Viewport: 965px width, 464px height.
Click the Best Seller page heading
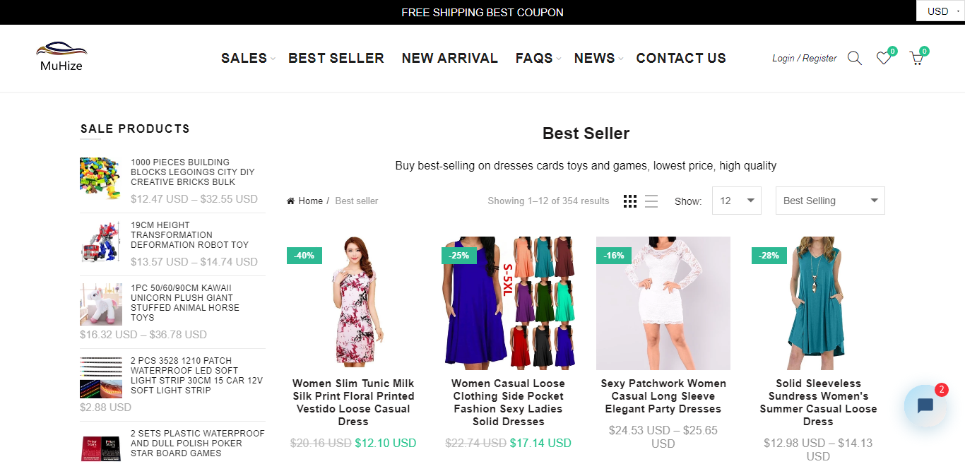[586, 133]
